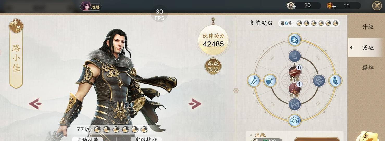Switch to the 升级 tab
385x141 pixels.
368,27
